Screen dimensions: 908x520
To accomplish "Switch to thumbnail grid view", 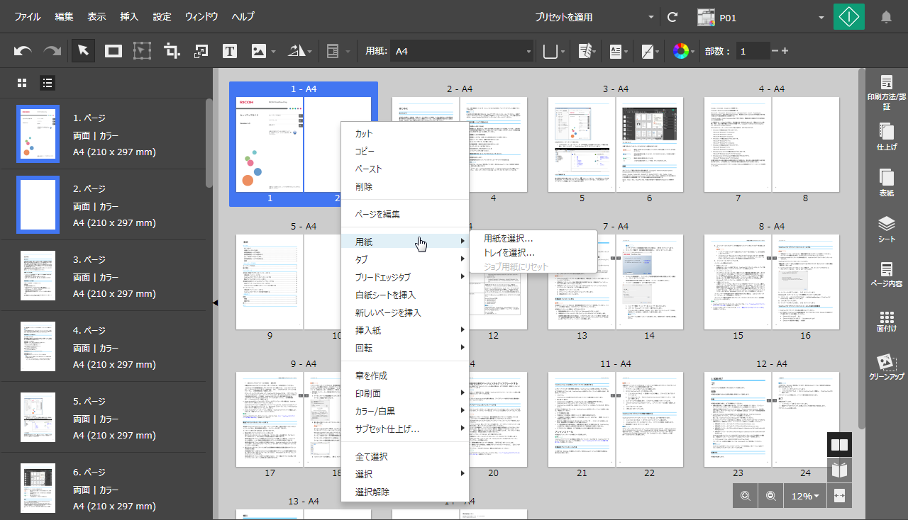I will (x=22, y=83).
